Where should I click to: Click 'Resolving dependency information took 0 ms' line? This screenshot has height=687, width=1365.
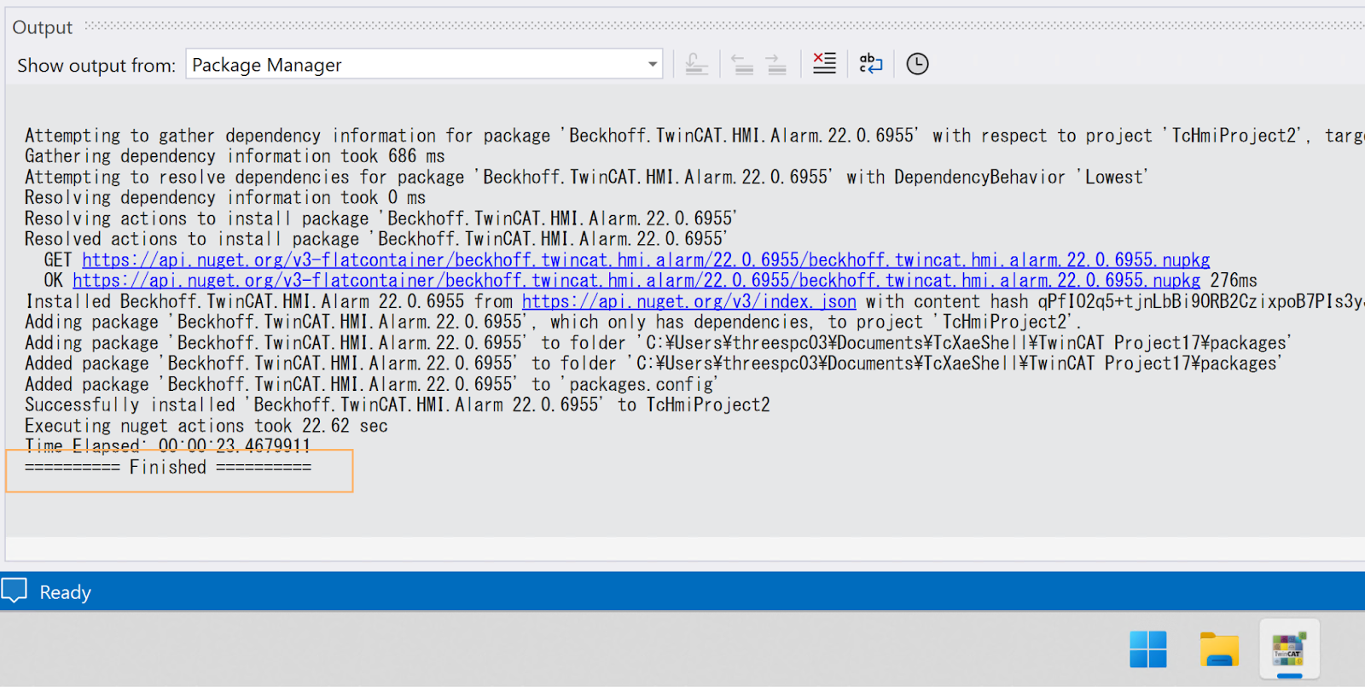click(225, 197)
